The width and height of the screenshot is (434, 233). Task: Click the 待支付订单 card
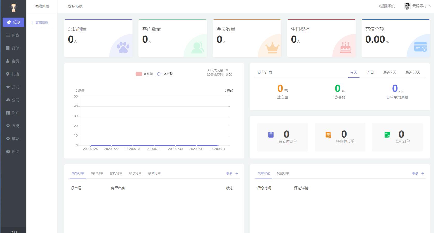pos(282,137)
